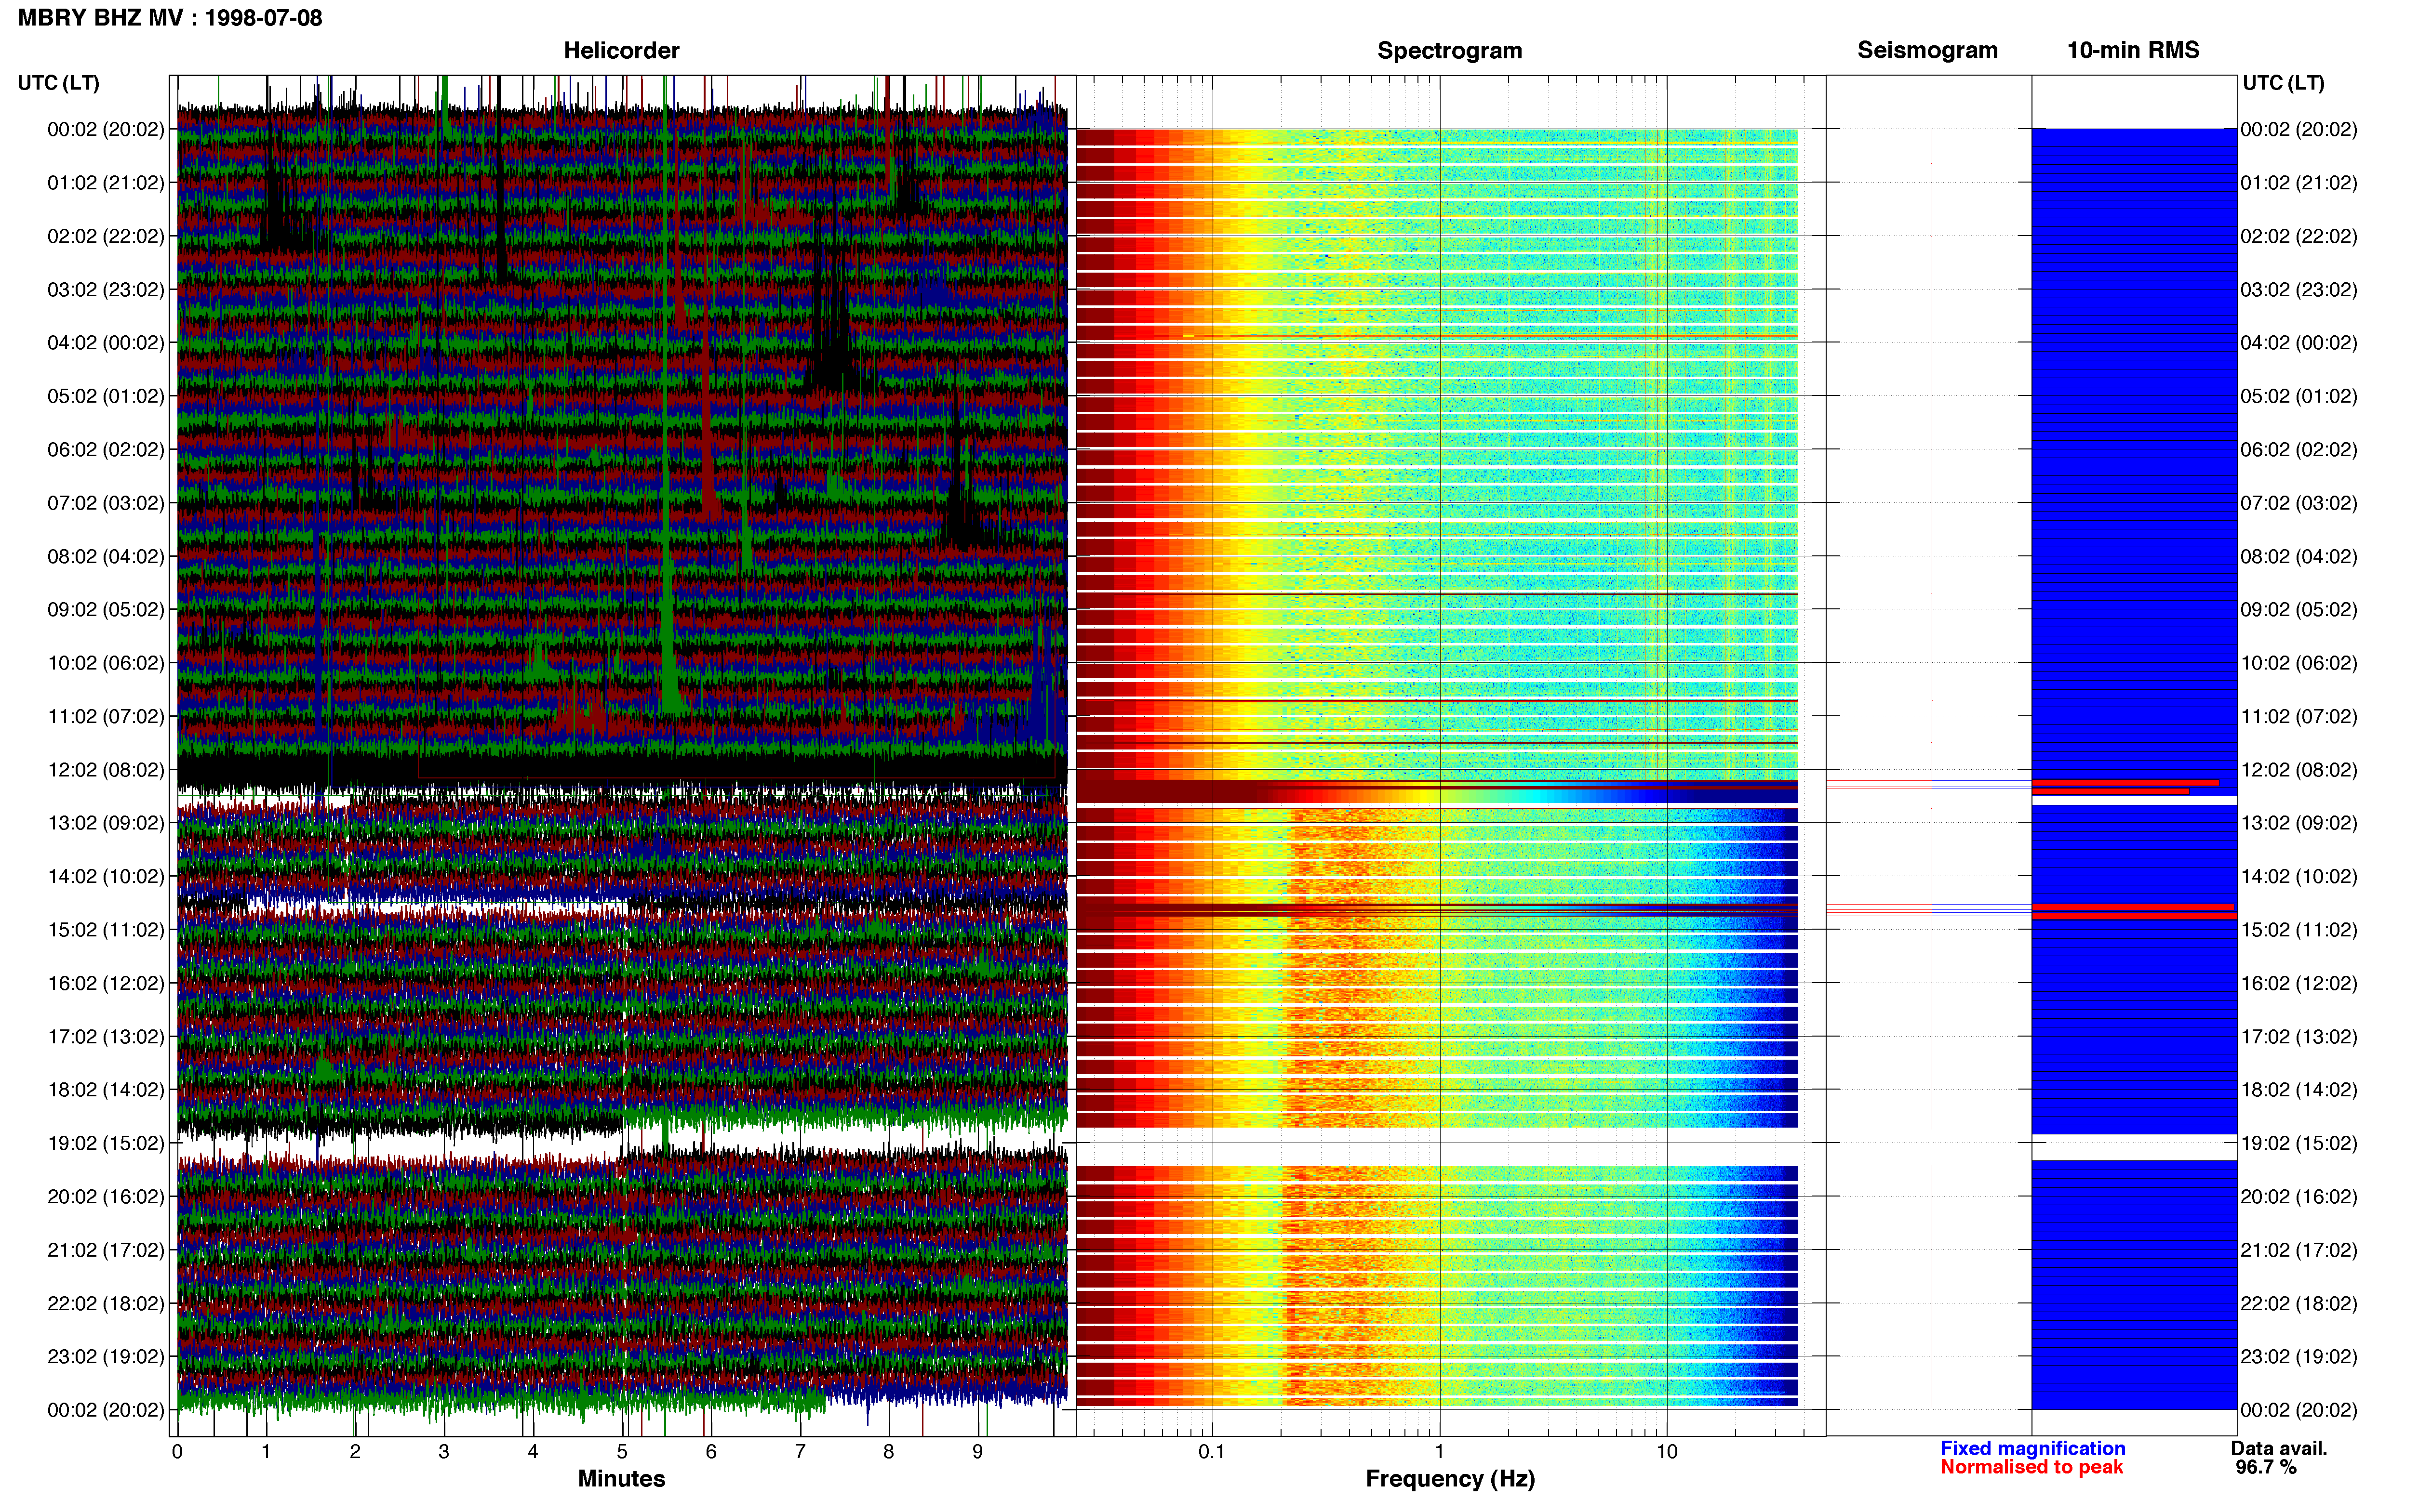2419x1512 pixels.
Task: Click the right time label '06:02 (02:02)'
Action: point(2299,450)
